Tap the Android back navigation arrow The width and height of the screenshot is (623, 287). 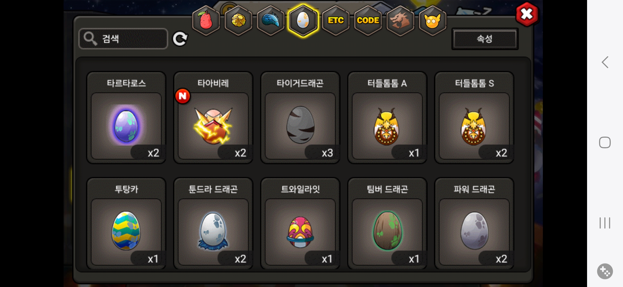[605, 62]
